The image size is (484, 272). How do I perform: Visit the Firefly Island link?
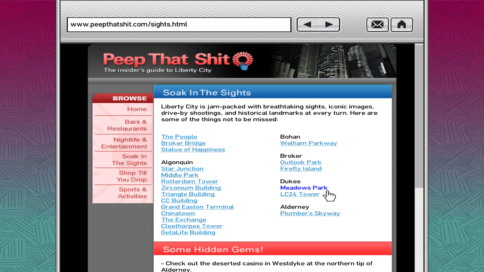coord(301,169)
